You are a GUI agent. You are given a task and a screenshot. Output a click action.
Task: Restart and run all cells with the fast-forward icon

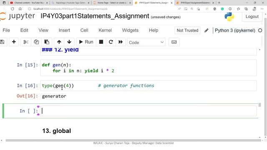121,42
